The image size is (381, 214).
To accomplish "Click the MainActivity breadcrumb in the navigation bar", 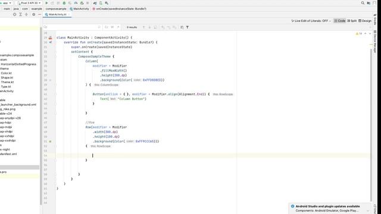I will tap(79, 9).
